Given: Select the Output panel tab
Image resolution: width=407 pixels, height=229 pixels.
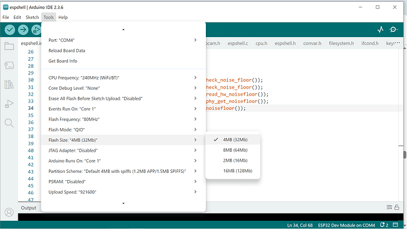Looking at the screenshot, I should coord(28,208).
